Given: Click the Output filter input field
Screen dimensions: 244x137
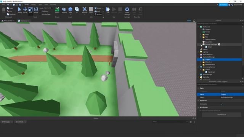Looking at the screenshot, I should [170, 122].
